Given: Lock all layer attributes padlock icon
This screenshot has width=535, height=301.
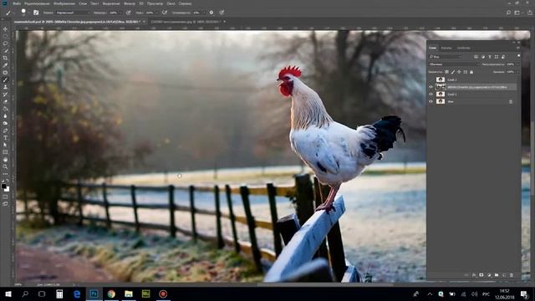Looking at the screenshot, I should [471, 72].
